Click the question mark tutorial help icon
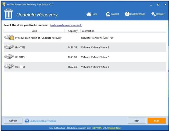170x131 pixels. (27, 121)
